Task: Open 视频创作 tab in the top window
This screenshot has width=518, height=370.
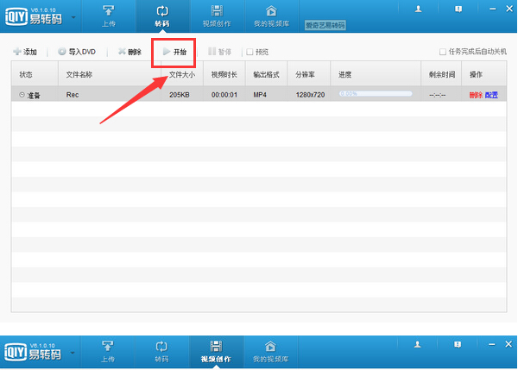Action: (217, 16)
